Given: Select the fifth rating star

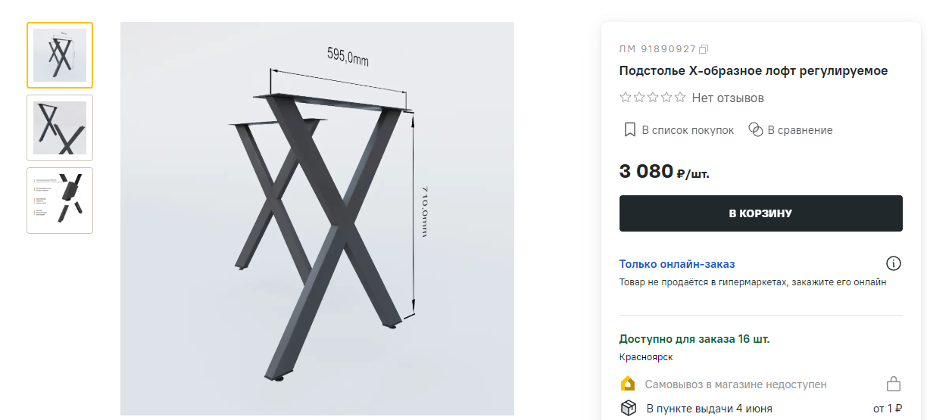Looking at the screenshot, I should tap(680, 98).
